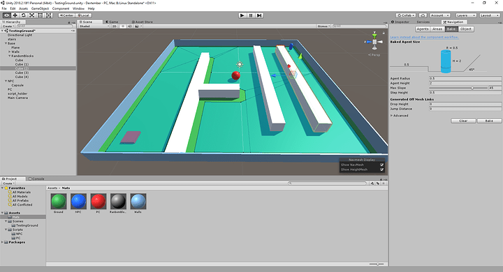Switch to the Services tab
The image size is (503, 272).
point(423,22)
